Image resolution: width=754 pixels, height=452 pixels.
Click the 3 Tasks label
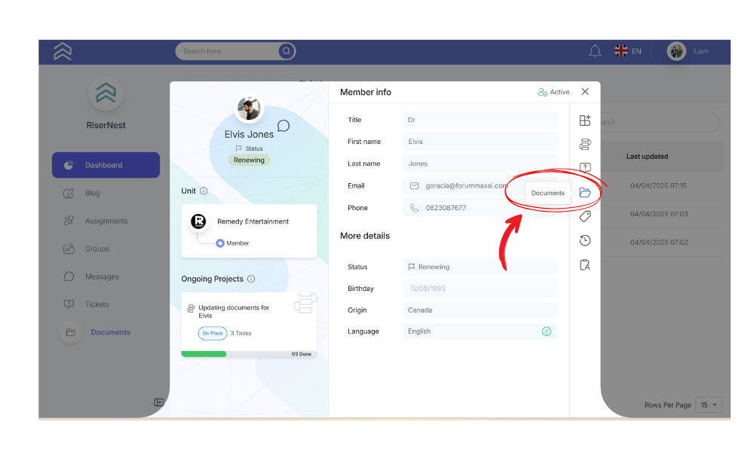point(241,333)
